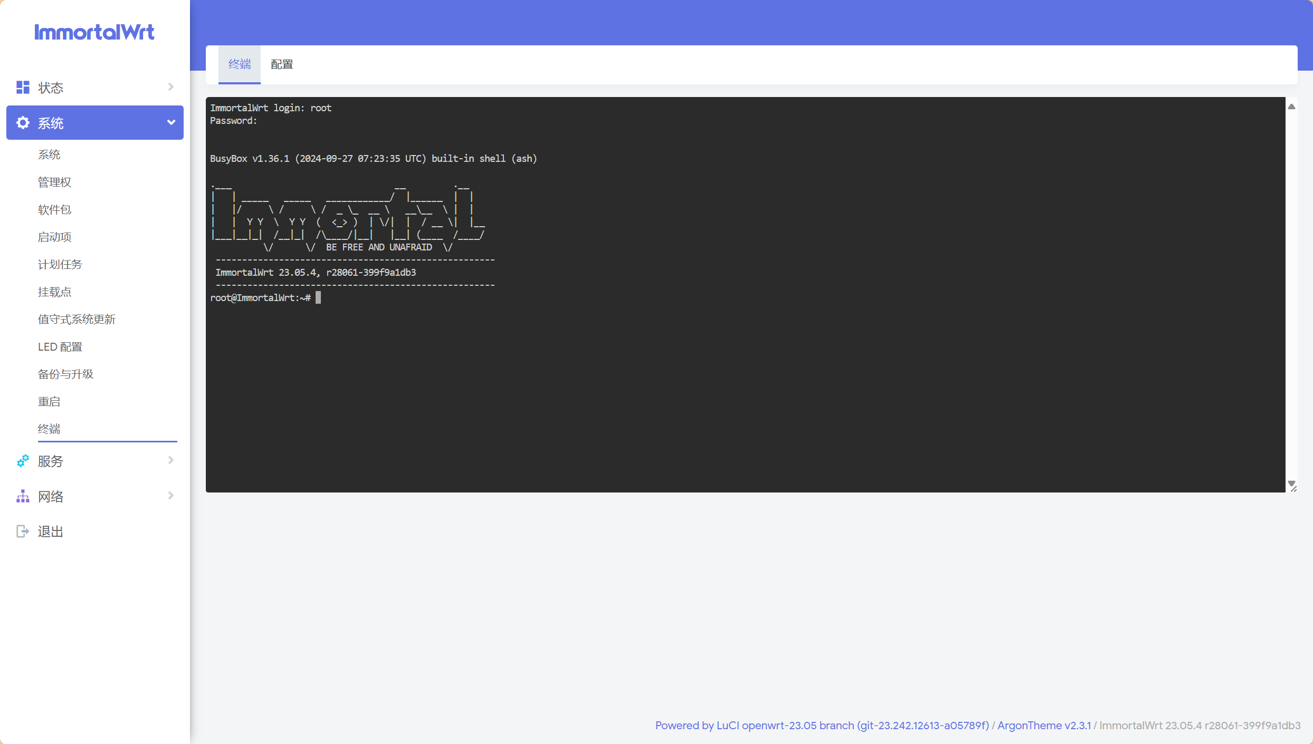Open the 软件包 submenu item
Viewport: 1313px width, 744px height.
pyautogui.click(x=54, y=210)
